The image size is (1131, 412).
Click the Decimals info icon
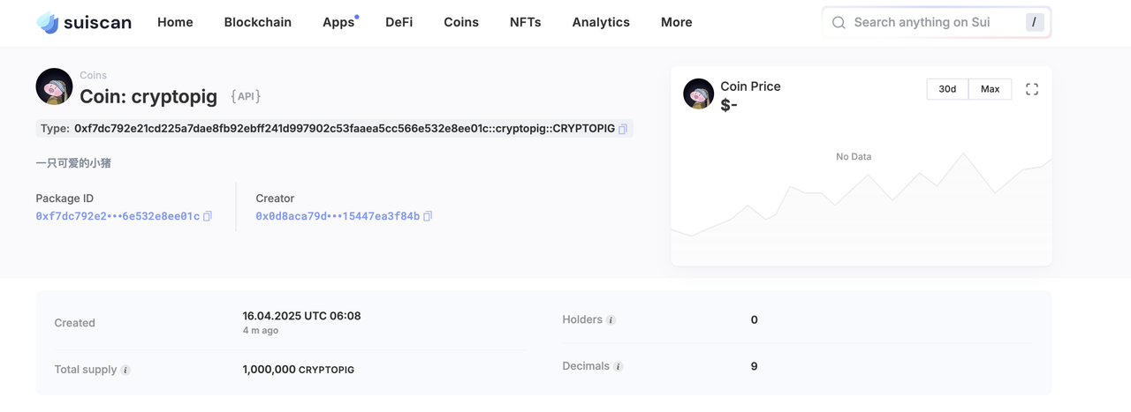coord(618,366)
